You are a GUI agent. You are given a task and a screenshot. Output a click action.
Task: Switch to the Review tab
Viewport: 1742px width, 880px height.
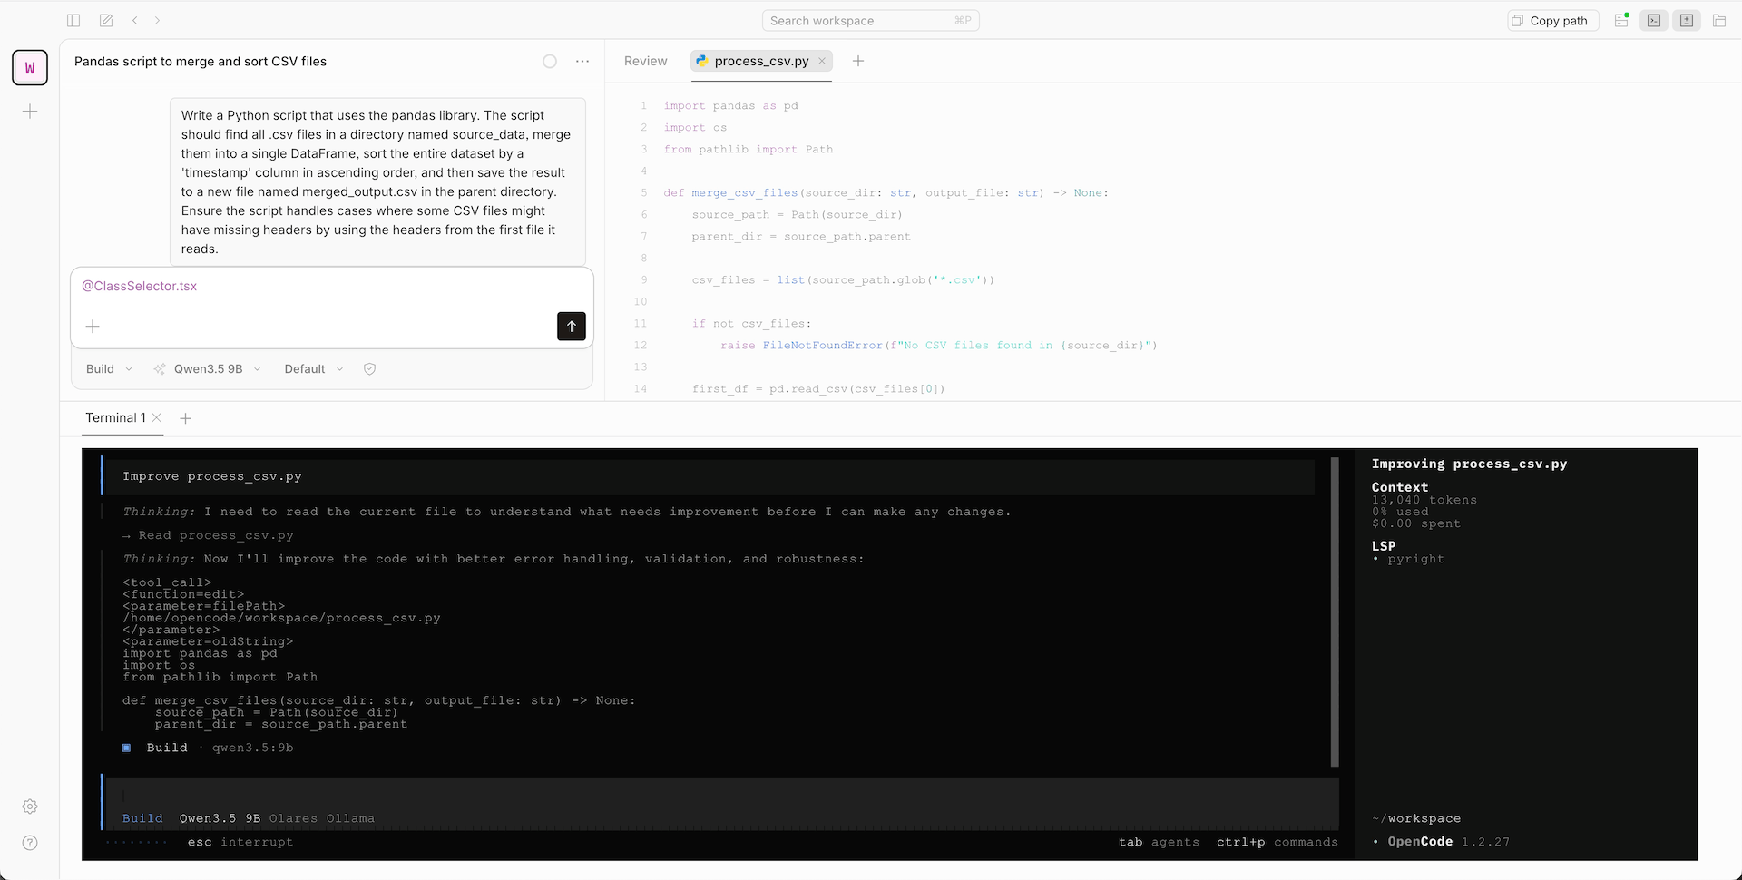(x=645, y=61)
